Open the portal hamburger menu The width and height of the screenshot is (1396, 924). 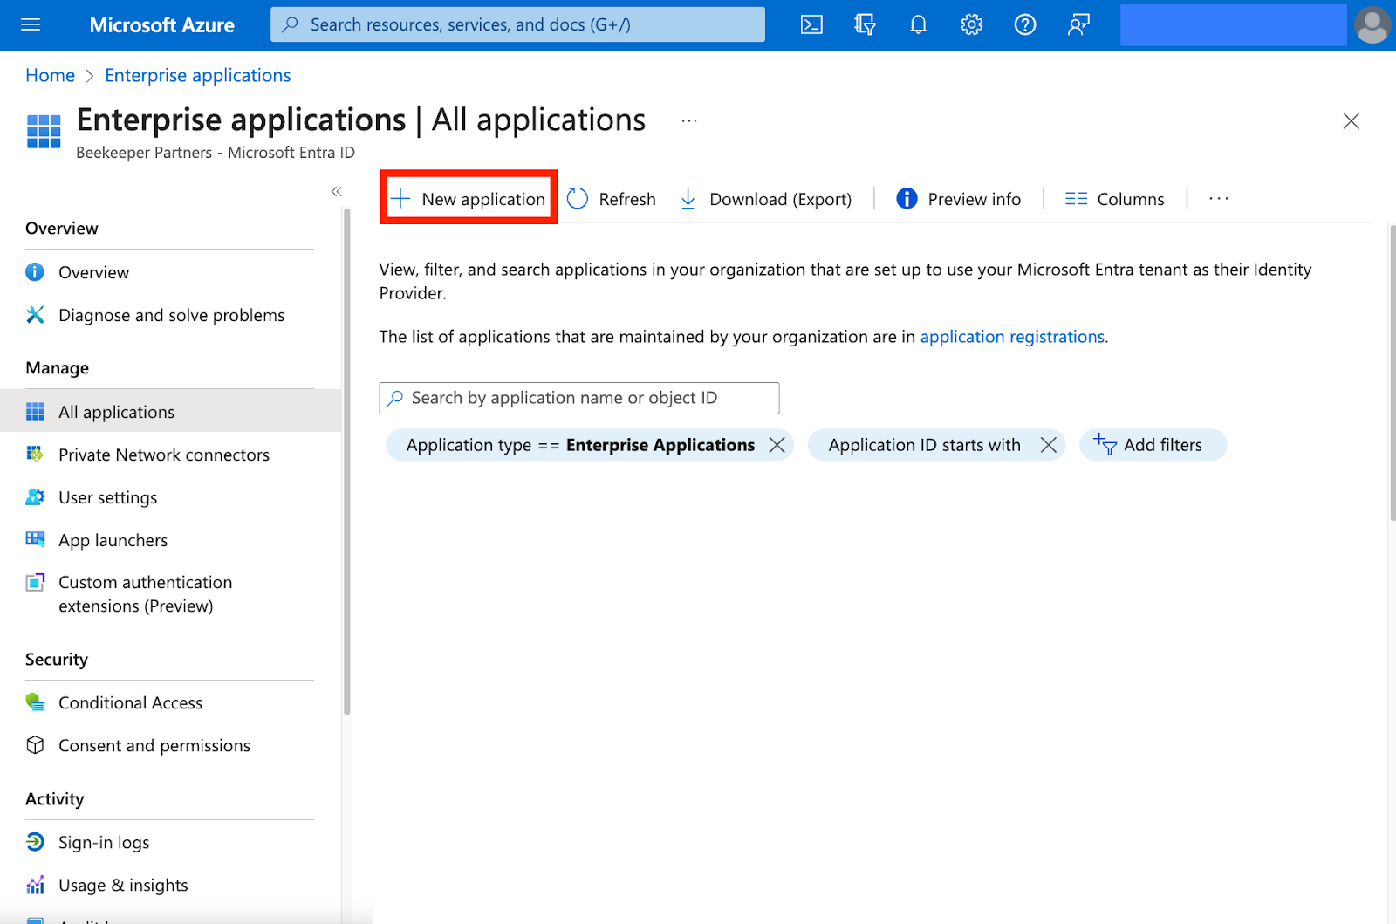[31, 24]
